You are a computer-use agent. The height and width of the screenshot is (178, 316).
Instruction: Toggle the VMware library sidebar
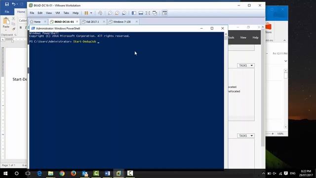point(134,13)
